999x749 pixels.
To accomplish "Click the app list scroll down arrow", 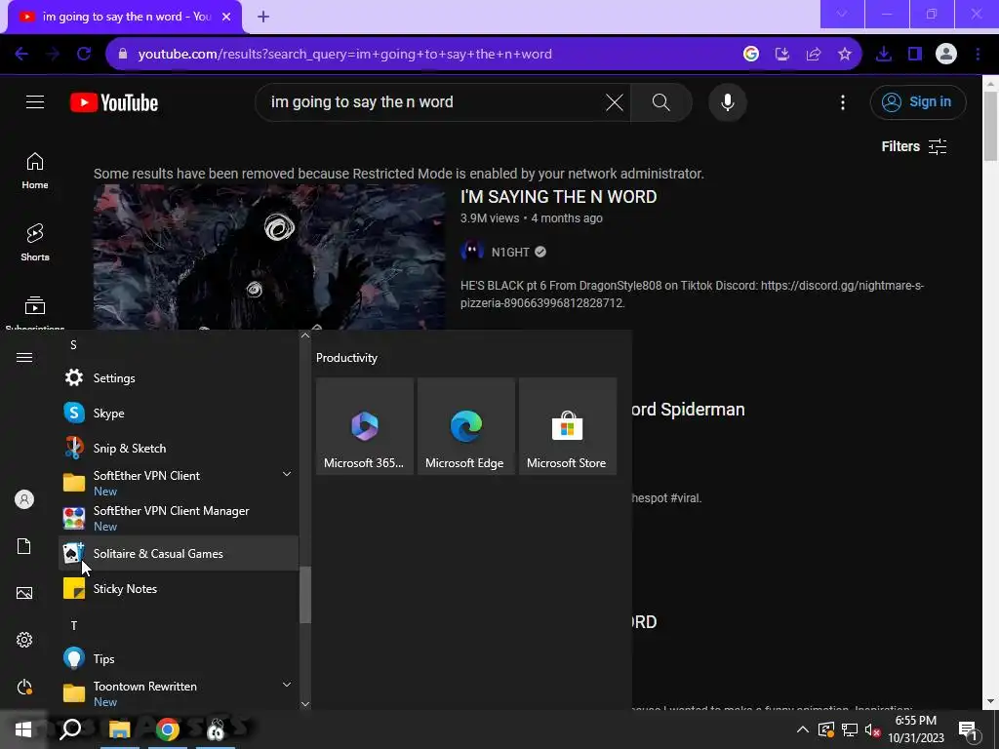I will pyautogui.click(x=305, y=704).
